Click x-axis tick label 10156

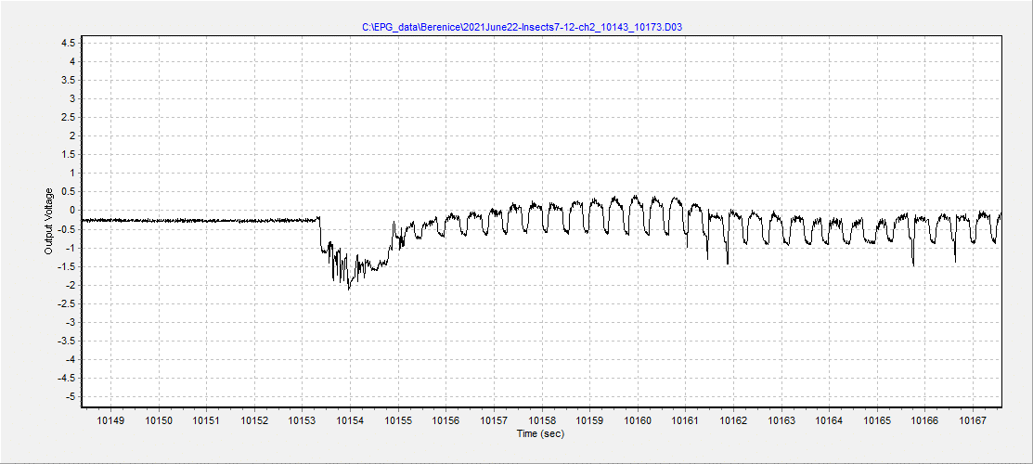tap(446, 420)
